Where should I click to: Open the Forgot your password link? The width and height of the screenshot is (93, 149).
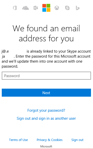[46, 110]
